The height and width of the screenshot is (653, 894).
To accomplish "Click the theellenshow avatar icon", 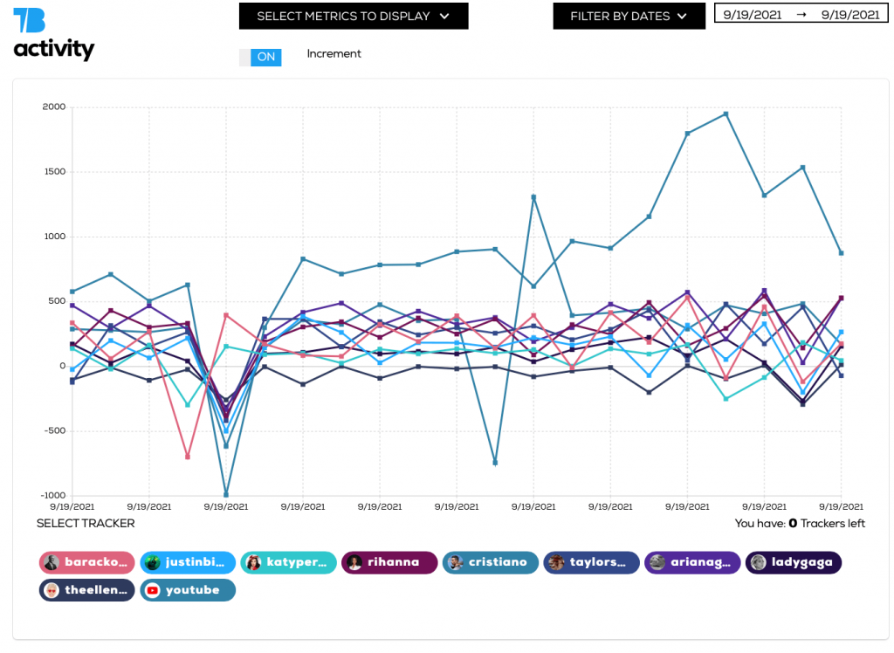I will [x=52, y=590].
